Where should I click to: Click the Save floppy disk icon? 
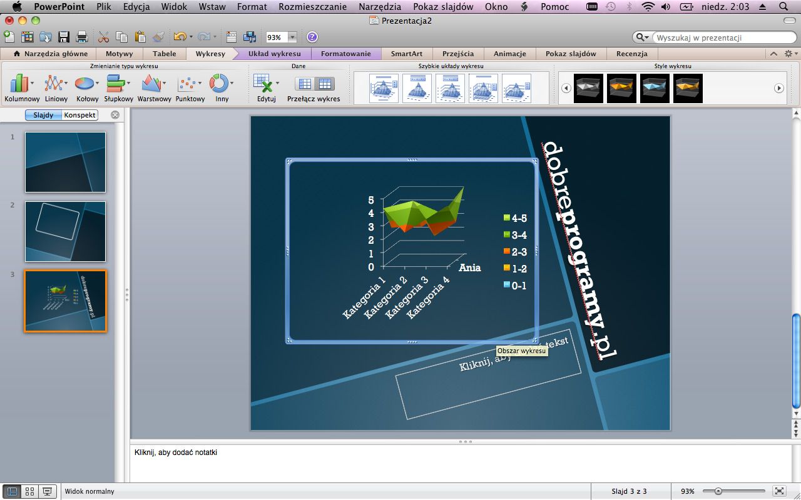(x=64, y=37)
